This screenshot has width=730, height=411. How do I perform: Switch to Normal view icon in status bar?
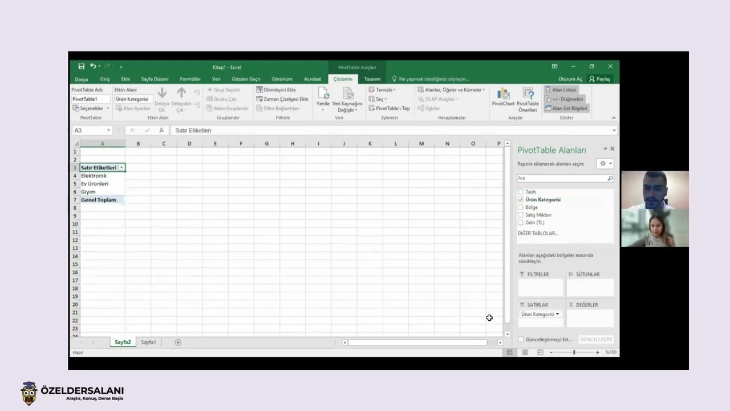510,352
